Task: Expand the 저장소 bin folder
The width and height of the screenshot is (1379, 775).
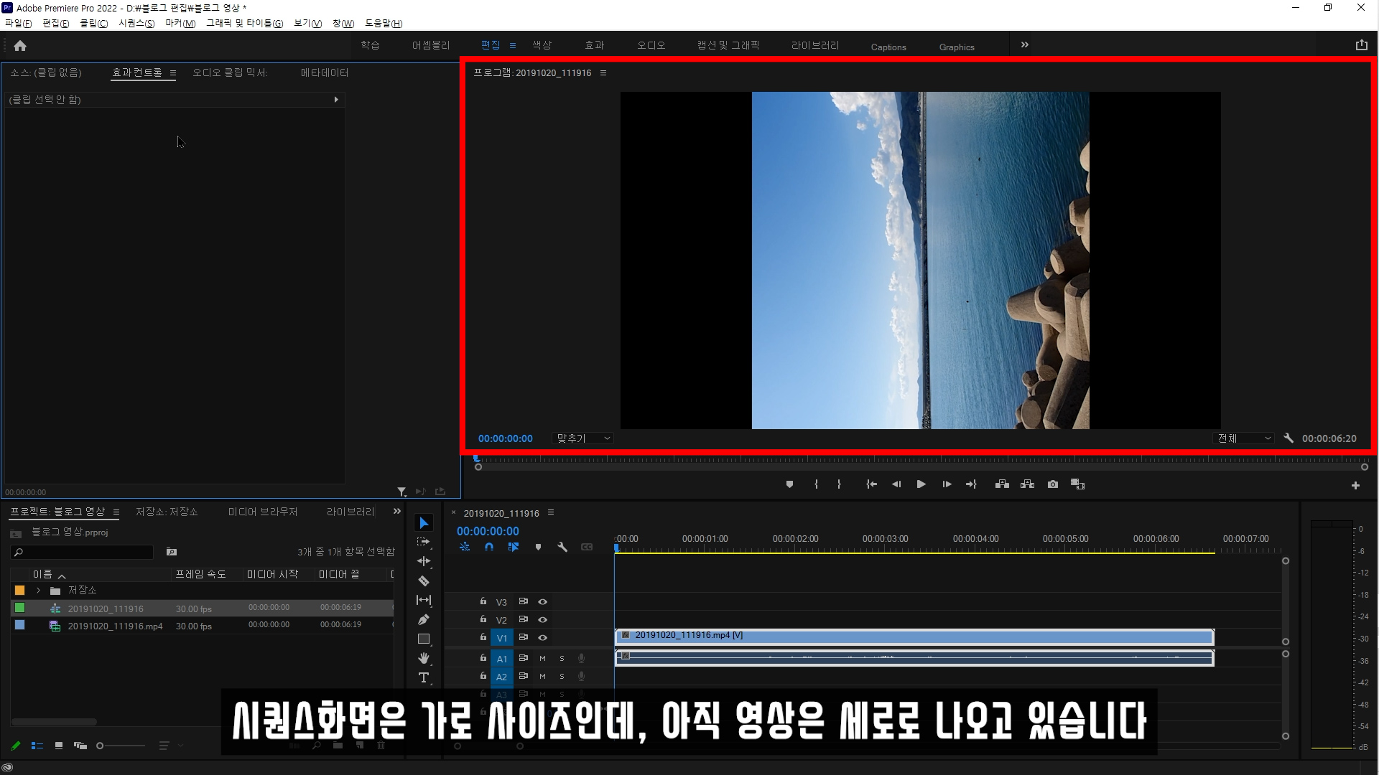Action: point(38,590)
